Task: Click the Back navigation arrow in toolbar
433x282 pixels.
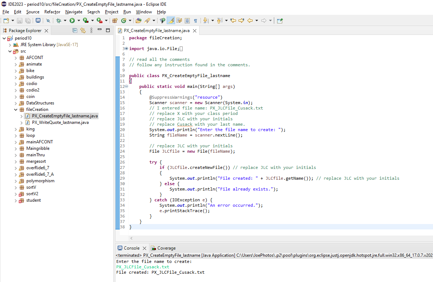Action: tap(250, 21)
